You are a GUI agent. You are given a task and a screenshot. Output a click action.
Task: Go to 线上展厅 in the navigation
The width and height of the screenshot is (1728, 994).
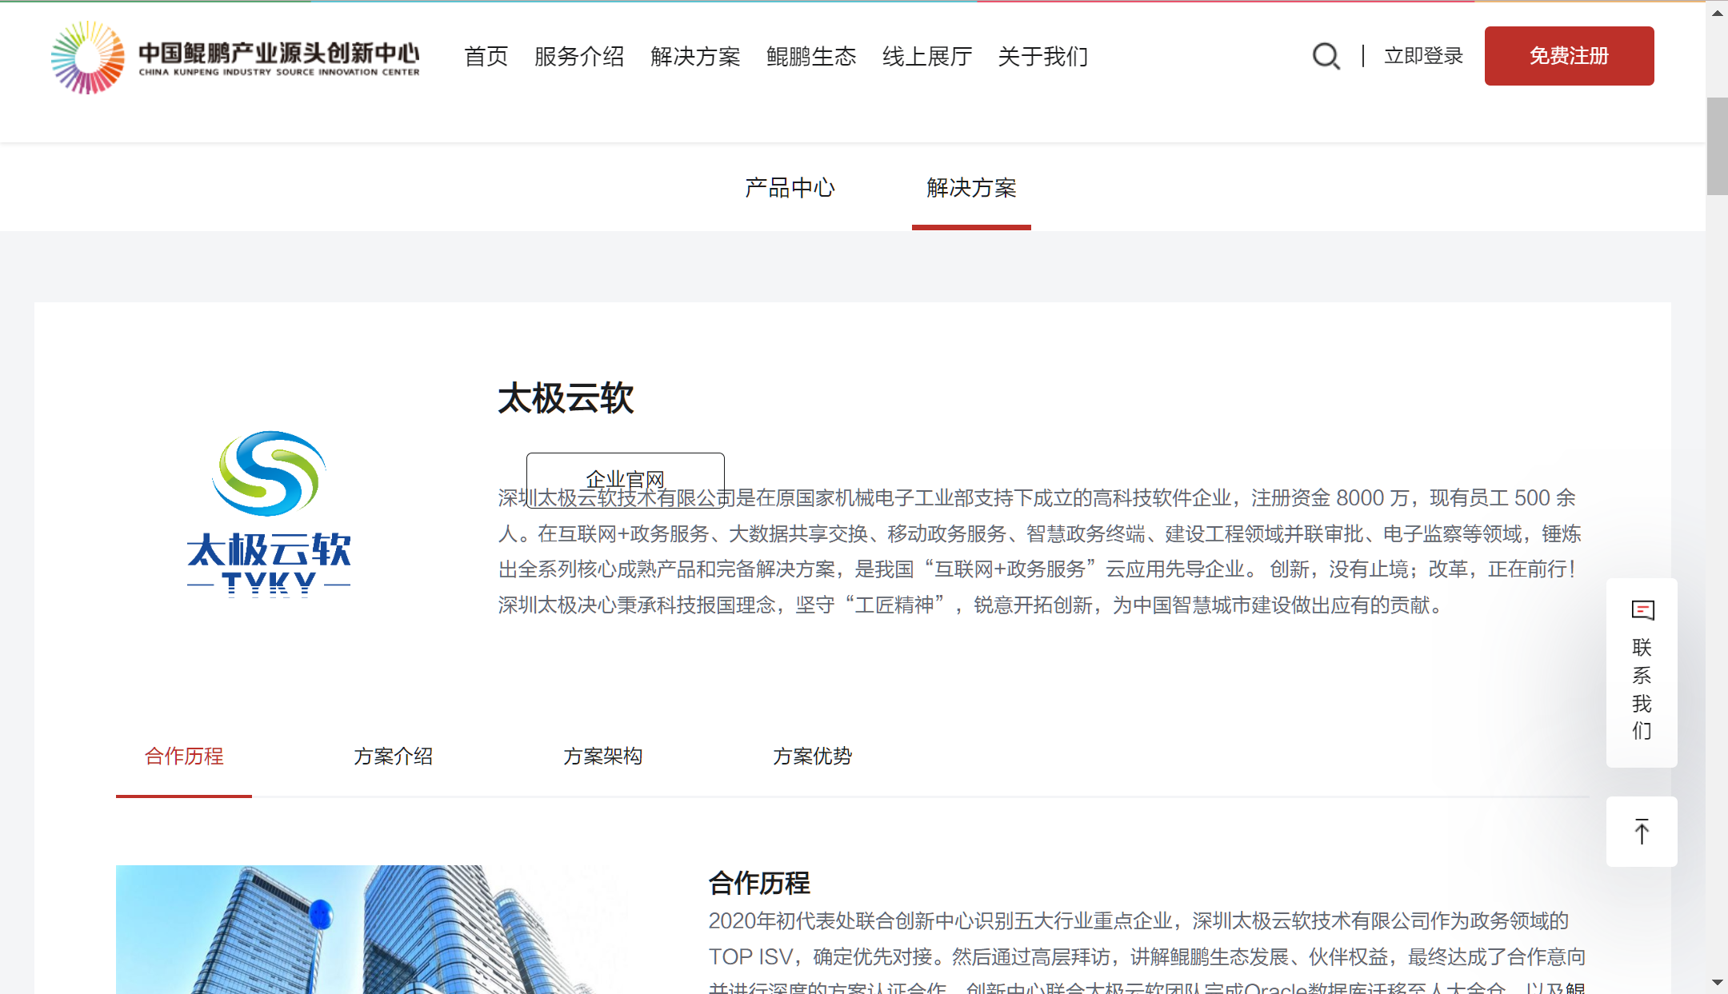click(x=927, y=57)
